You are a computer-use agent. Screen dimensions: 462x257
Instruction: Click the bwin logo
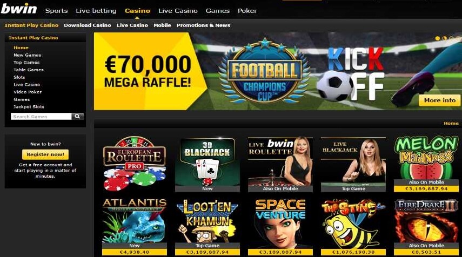(19, 9)
